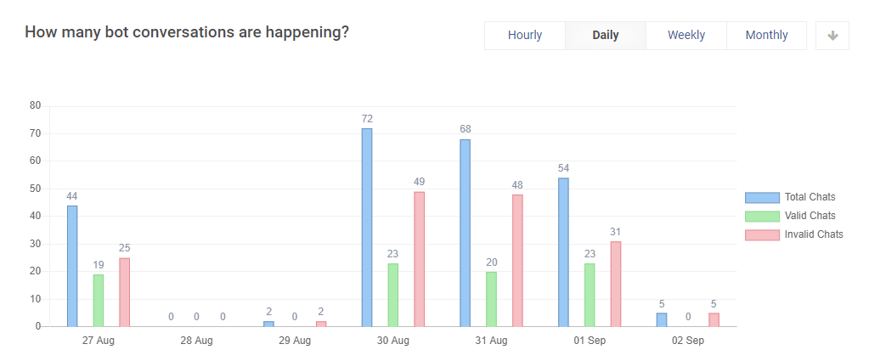Viewport: 869px width, 361px height.
Task: Click the 02 Sep total chats bar (5)
Action: 662,319
